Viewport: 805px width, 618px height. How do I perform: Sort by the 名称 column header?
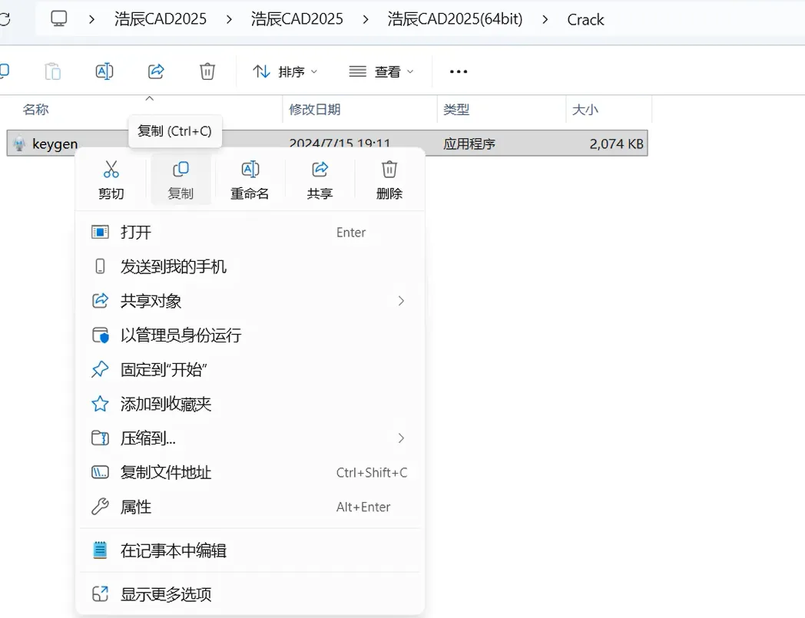point(36,109)
